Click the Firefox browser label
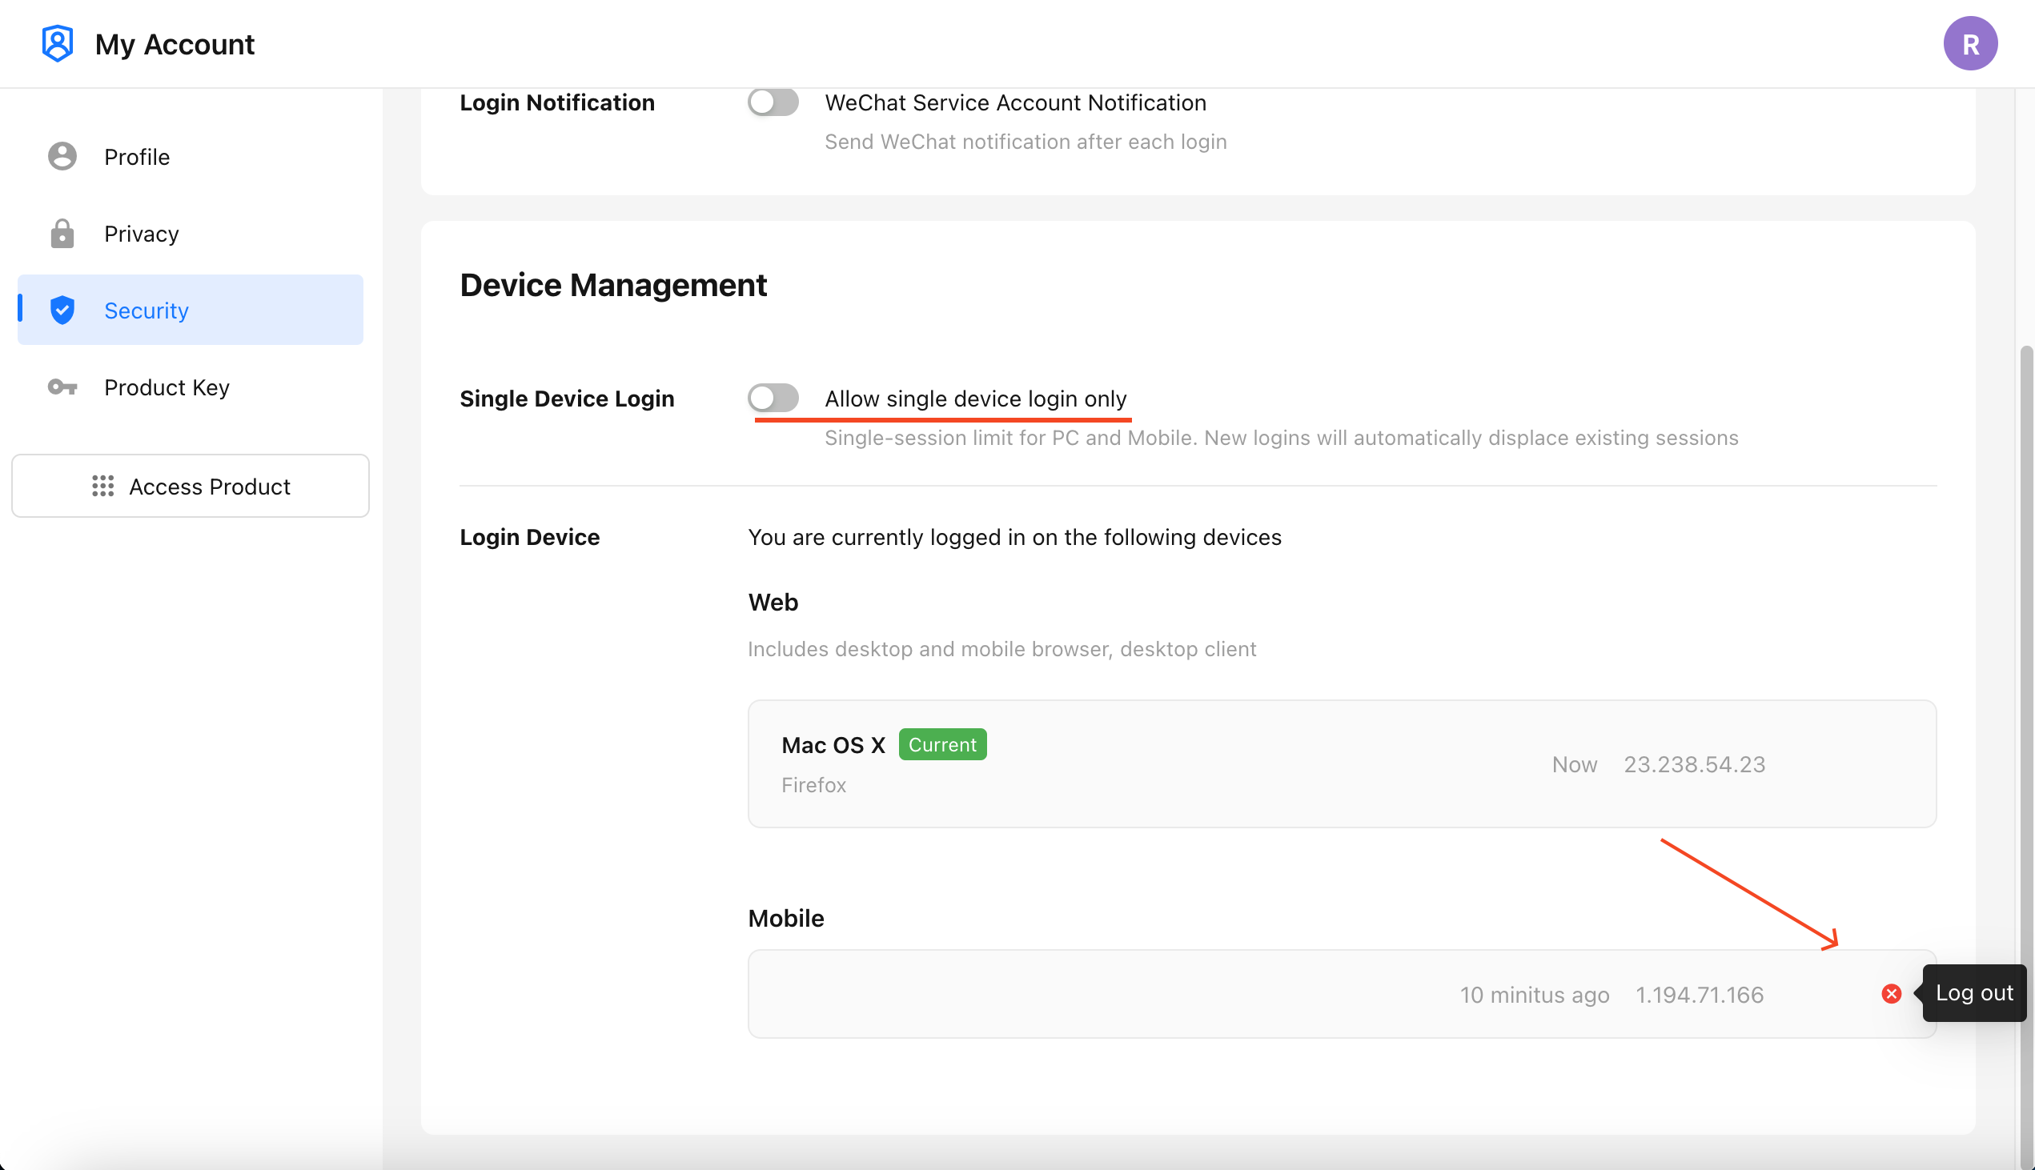Viewport: 2035px width, 1170px height. [813, 785]
